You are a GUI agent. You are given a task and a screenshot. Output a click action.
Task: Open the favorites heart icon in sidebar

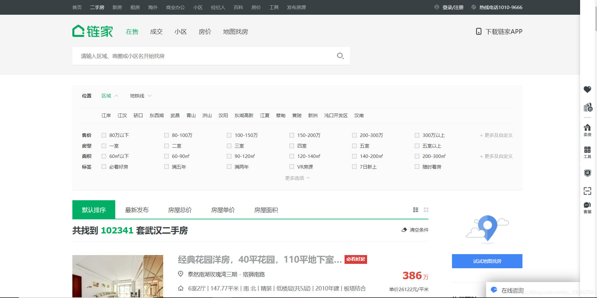588,90
